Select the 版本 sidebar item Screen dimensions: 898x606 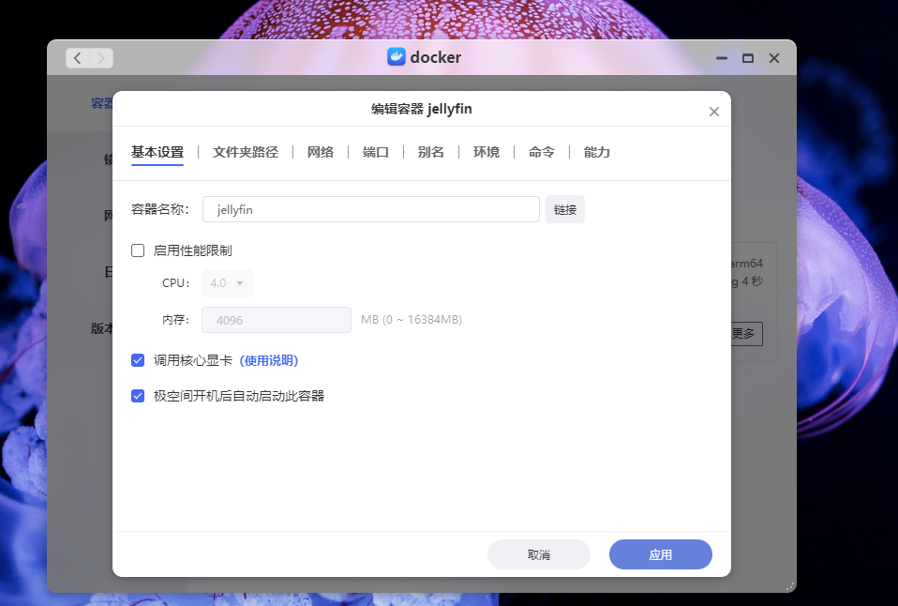tap(101, 328)
